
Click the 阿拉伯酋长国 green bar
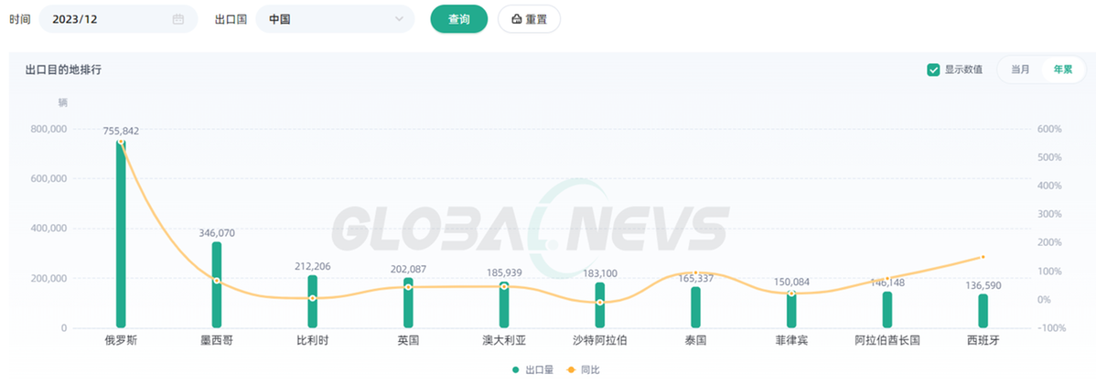click(x=887, y=310)
